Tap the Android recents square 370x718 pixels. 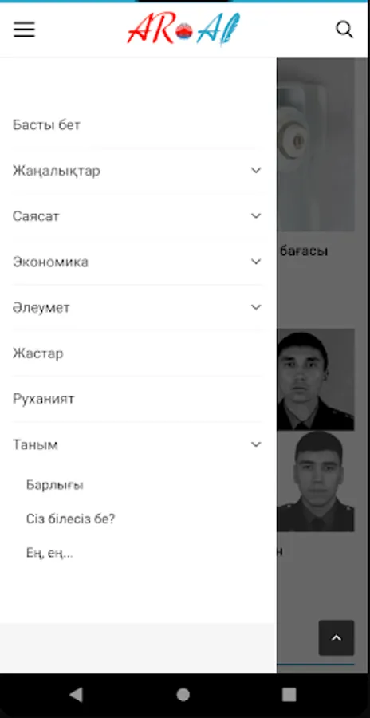(x=289, y=695)
